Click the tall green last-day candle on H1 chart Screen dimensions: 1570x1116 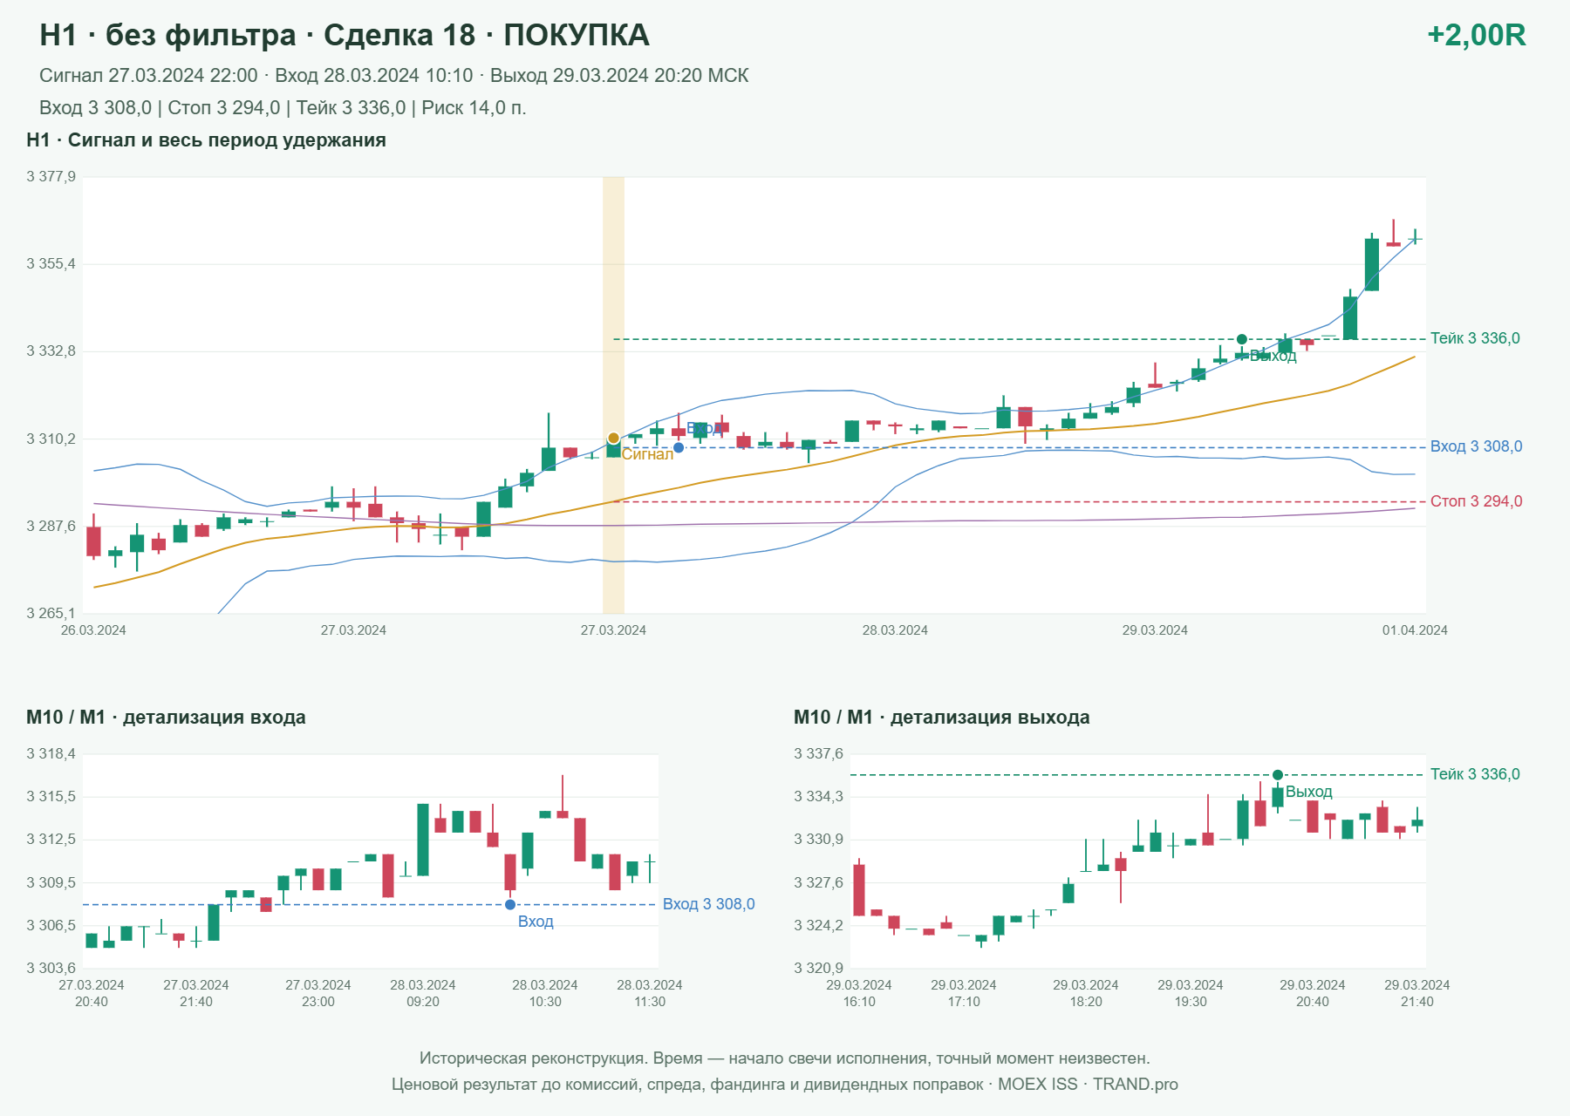pyautogui.click(x=1372, y=264)
